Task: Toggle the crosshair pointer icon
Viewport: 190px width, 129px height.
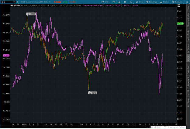Action: coord(155,127)
